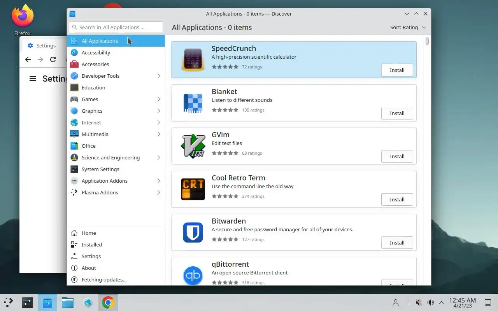The image size is (498, 311).
Task: Open the Sort: Rating dropdown
Action: (x=408, y=27)
